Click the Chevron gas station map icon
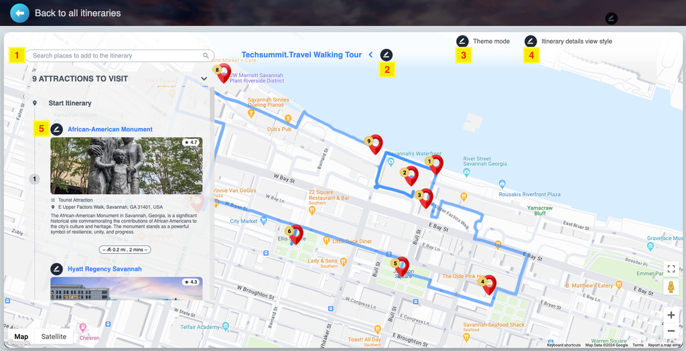Viewport: 686px width, 351px height. (82, 328)
